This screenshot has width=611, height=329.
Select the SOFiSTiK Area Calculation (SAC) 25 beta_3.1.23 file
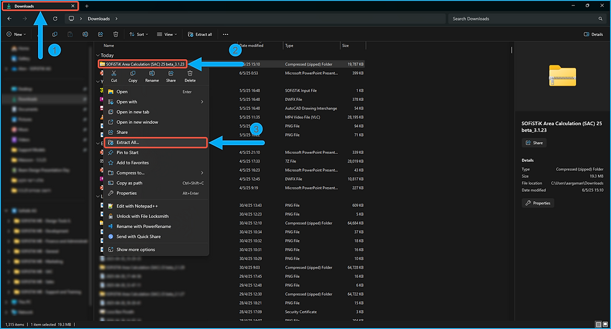(x=143, y=64)
